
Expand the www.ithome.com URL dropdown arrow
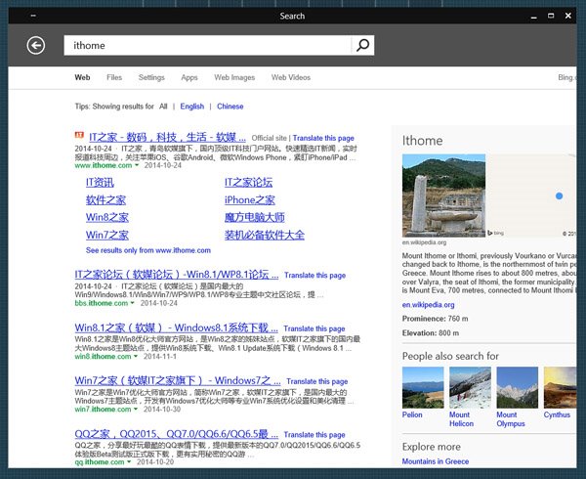[137, 165]
